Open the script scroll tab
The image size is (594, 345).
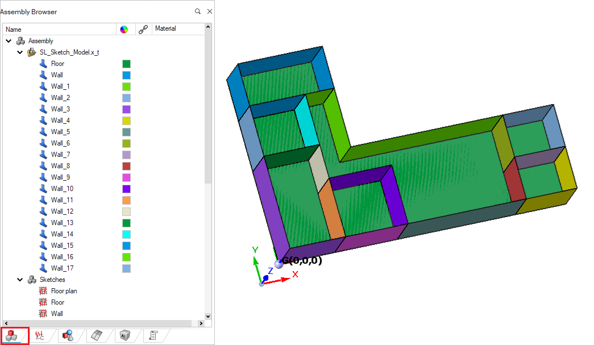[153, 336]
